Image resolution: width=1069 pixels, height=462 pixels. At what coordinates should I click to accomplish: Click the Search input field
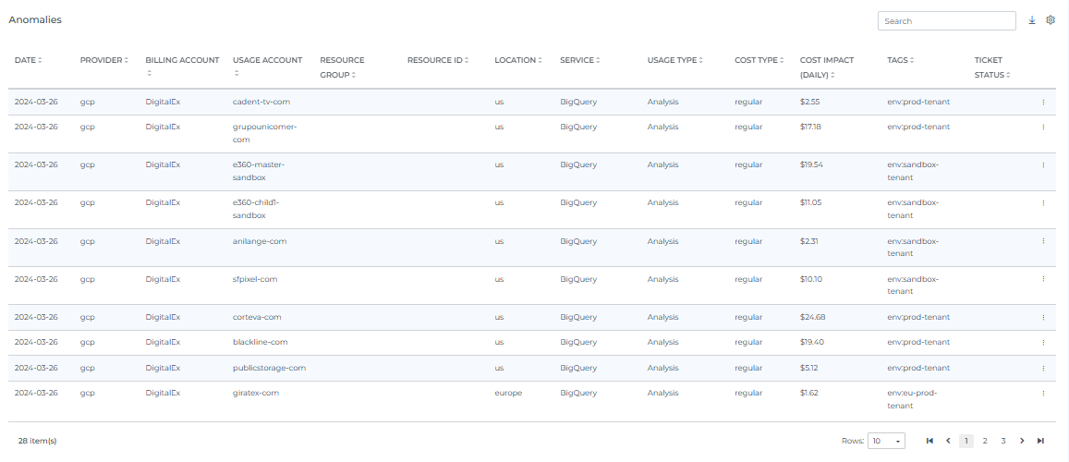946,20
